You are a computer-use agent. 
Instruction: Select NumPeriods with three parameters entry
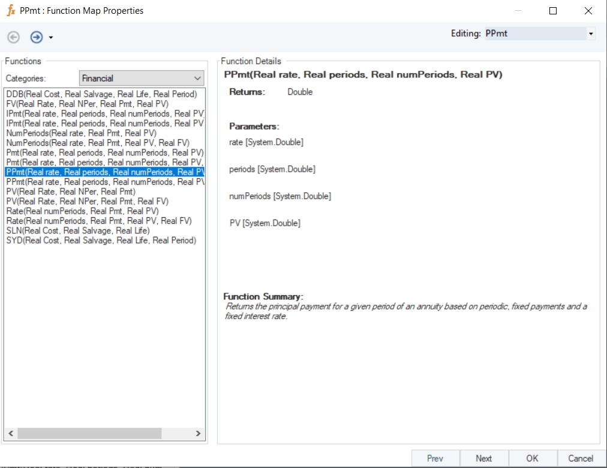click(81, 133)
